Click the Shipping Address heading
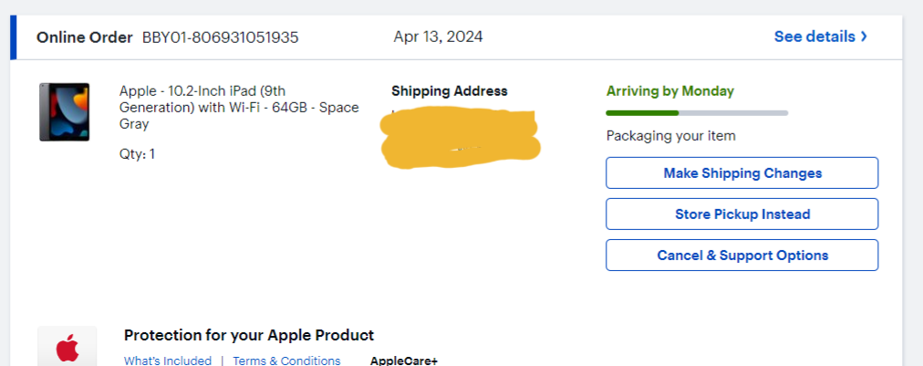 coord(449,91)
